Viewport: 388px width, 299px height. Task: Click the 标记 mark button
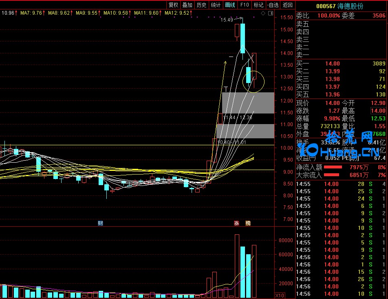point(258,5)
